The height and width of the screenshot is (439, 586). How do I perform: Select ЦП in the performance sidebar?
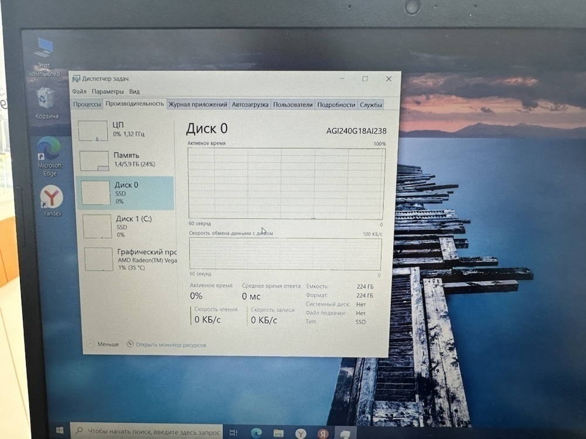point(125,131)
